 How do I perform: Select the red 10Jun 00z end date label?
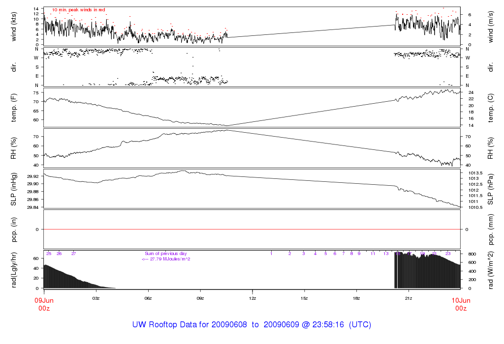coord(460,304)
